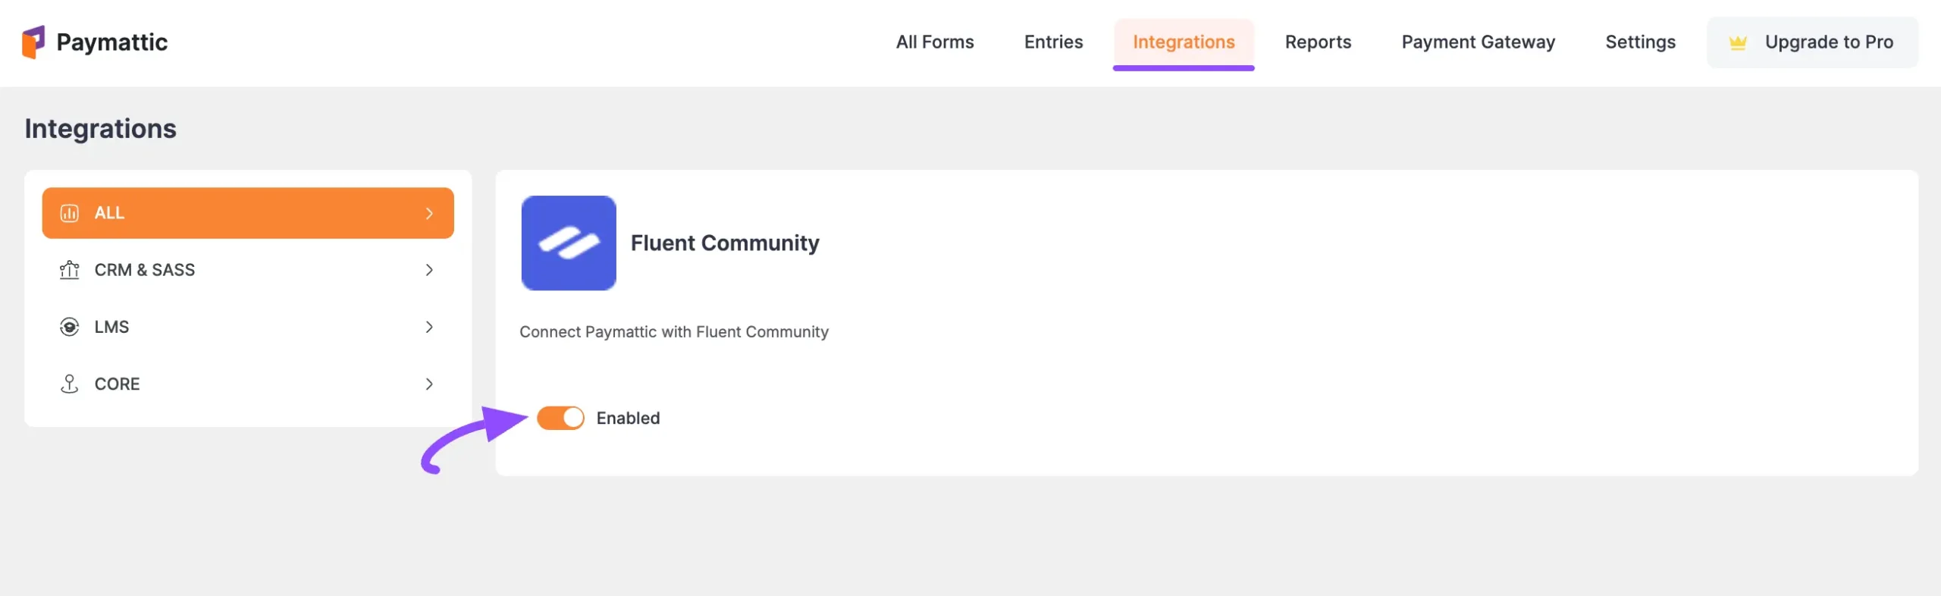Image resolution: width=1941 pixels, height=596 pixels.
Task: Disable the Fluent Community integration toggle
Action: coord(560,418)
